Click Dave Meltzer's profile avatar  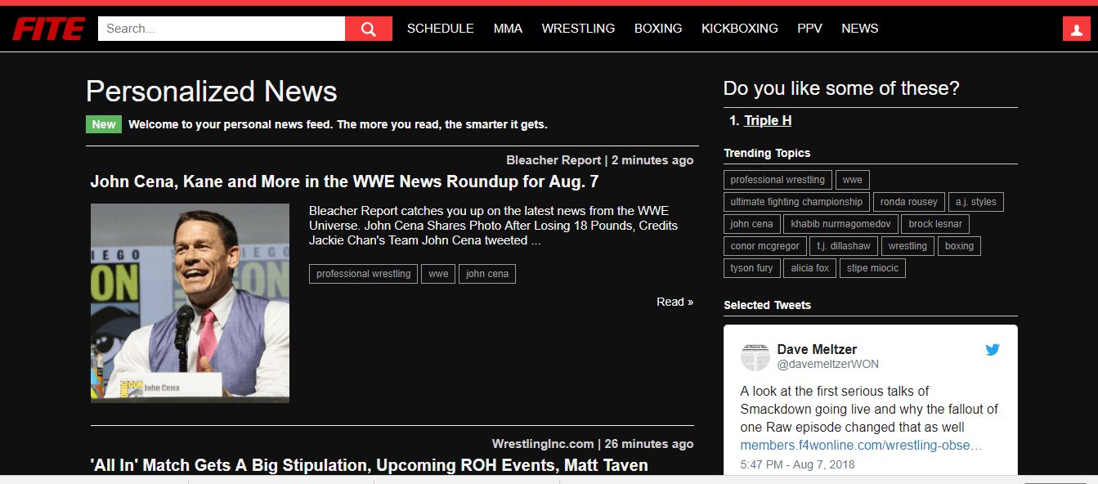(755, 356)
